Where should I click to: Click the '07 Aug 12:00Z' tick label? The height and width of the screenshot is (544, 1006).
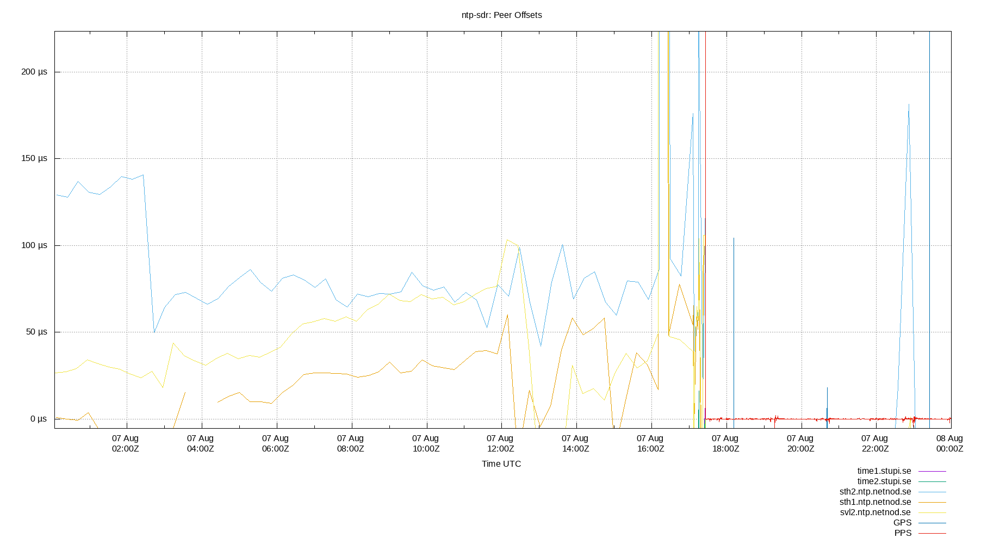tap(500, 443)
